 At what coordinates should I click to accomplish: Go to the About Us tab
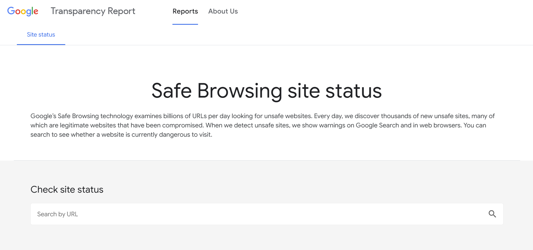(x=223, y=11)
